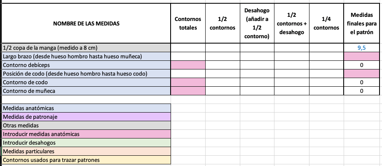The width and height of the screenshot is (382, 166).
Task: Select pink final-measure cell in Largo brazo row
Action: [x=361, y=57]
